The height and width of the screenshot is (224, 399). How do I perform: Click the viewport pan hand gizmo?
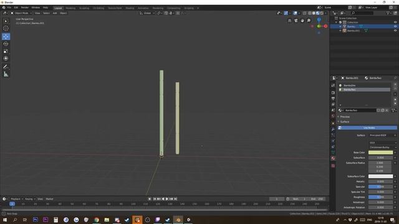tap(302, 21)
